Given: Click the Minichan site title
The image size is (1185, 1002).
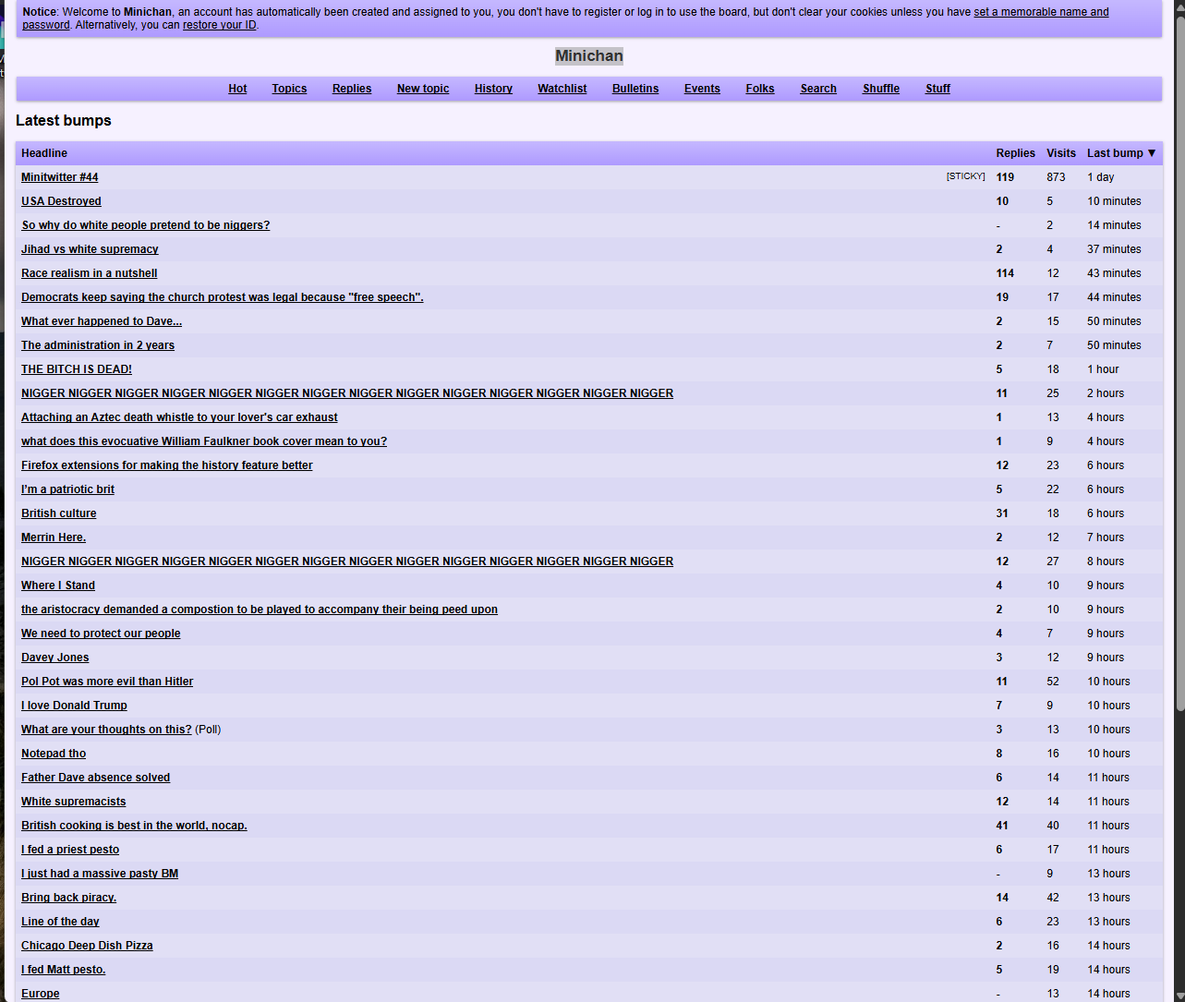Looking at the screenshot, I should point(589,56).
